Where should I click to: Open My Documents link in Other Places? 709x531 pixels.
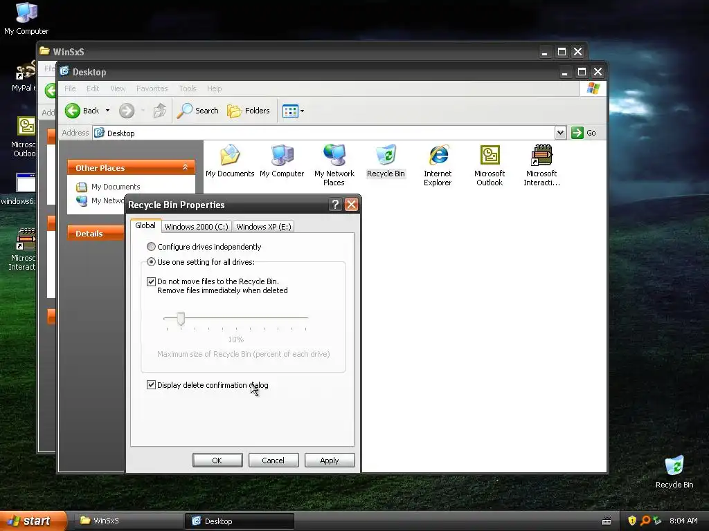(x=116, y=187)
